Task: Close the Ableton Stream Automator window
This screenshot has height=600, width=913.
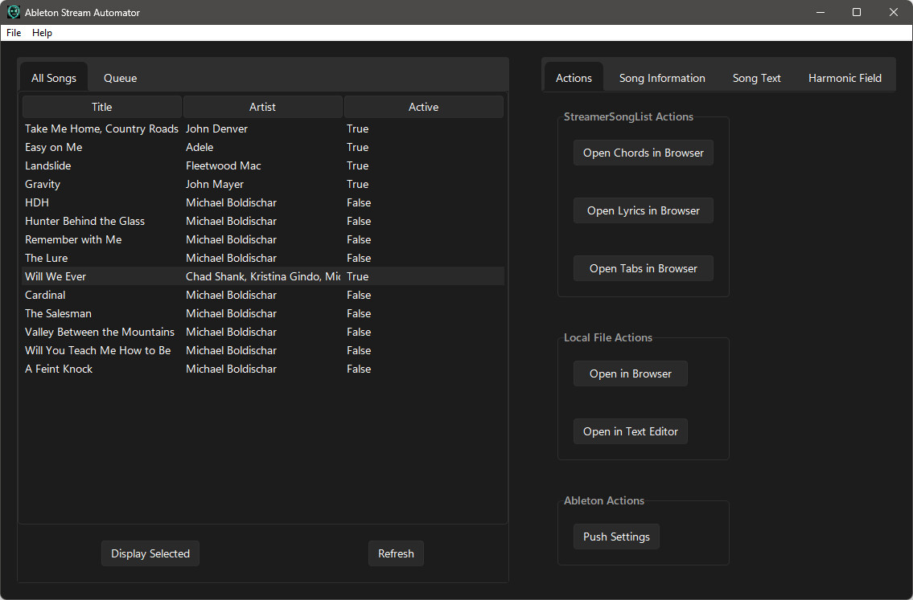Action: 893,12
